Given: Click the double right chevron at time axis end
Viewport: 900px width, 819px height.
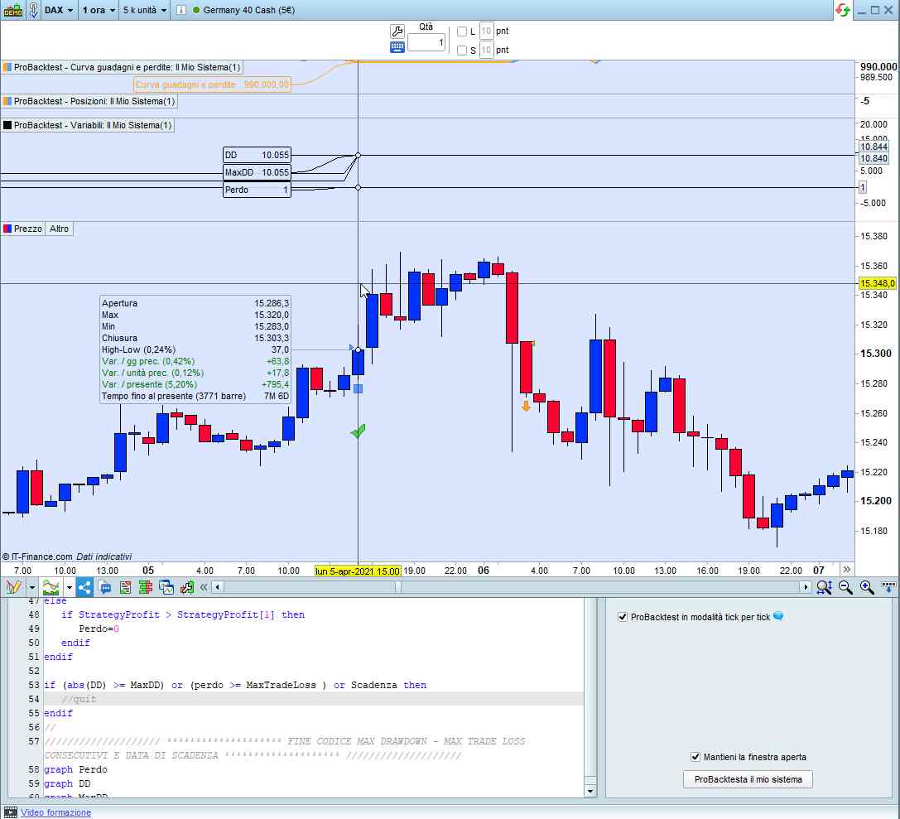Looking at the screenshot, I should (846, 570).
